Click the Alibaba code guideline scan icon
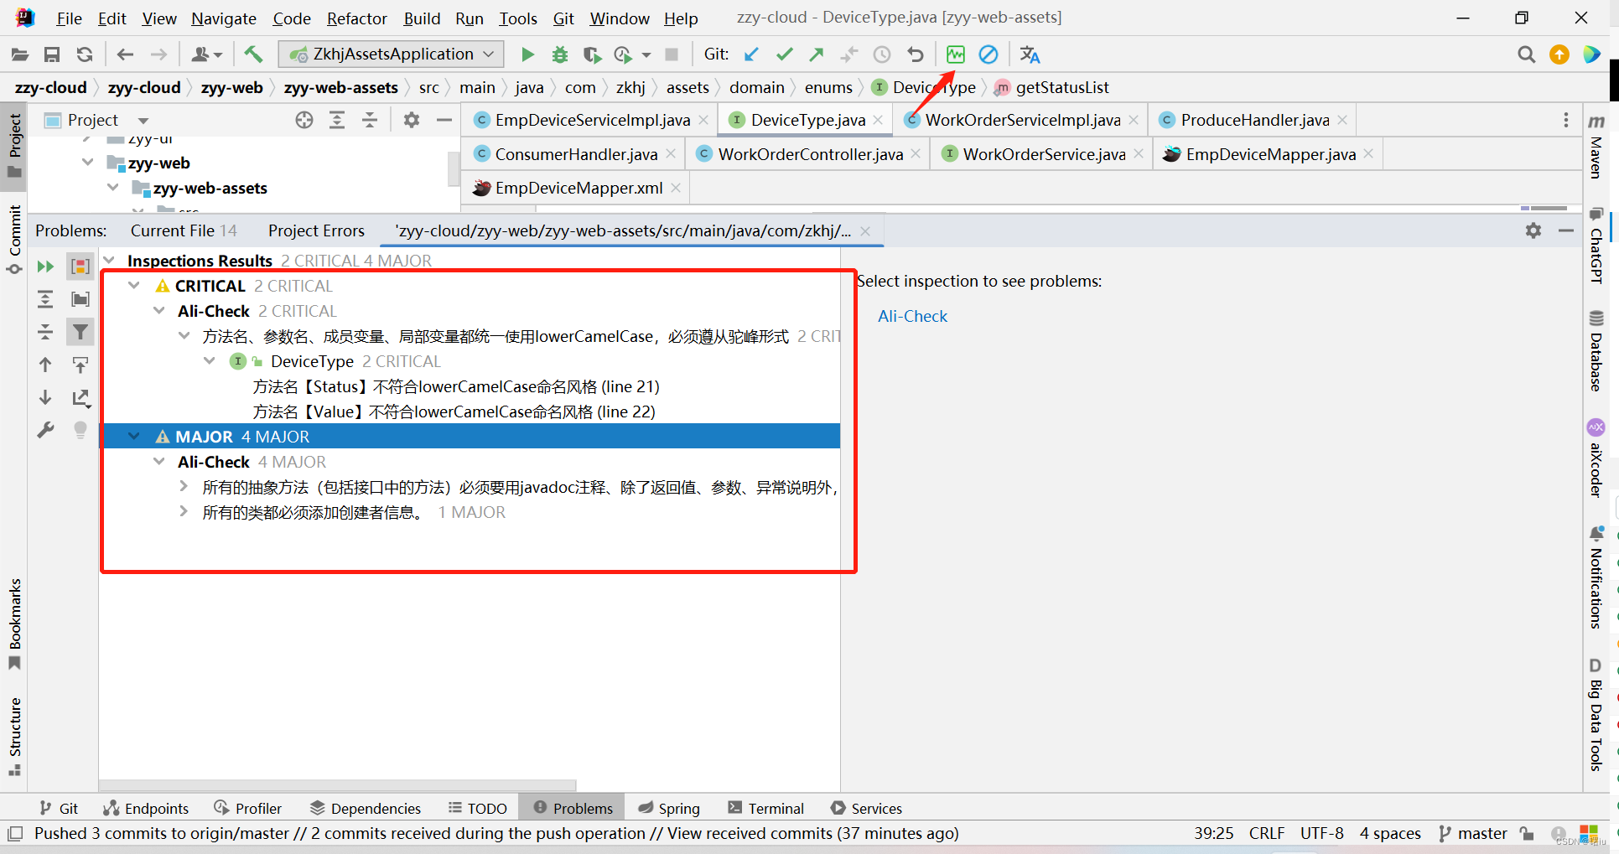 point(955,54)
